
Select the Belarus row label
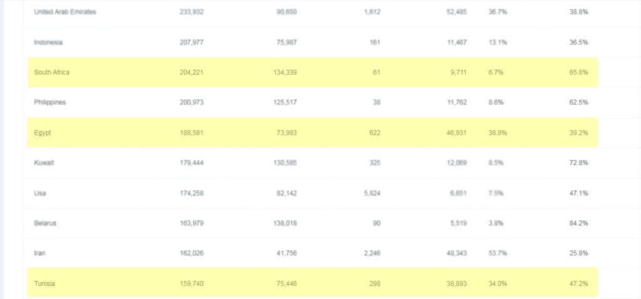pyautogui.click(x=45, y=223)
